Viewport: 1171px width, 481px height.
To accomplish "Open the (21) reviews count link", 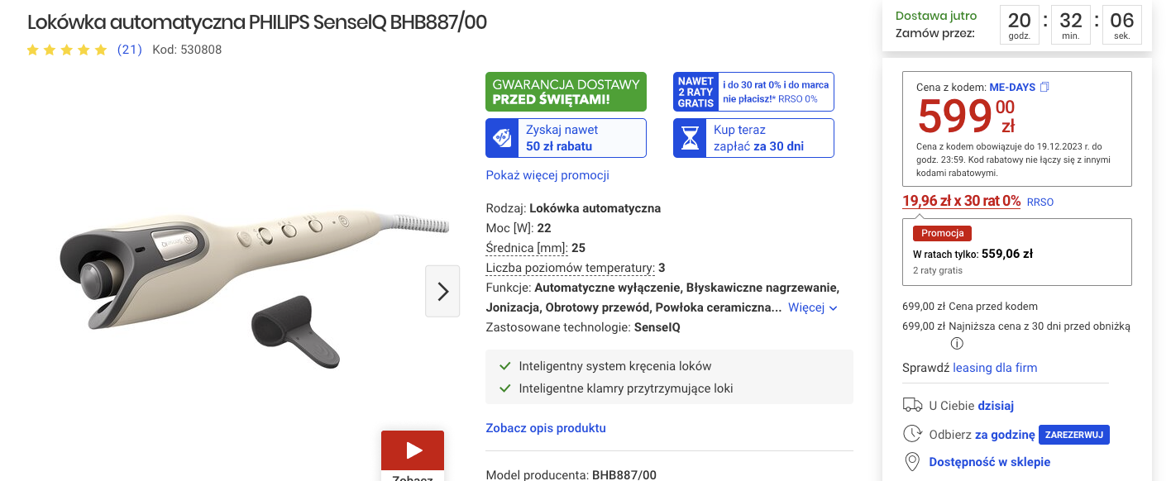I will pos(130,50).
